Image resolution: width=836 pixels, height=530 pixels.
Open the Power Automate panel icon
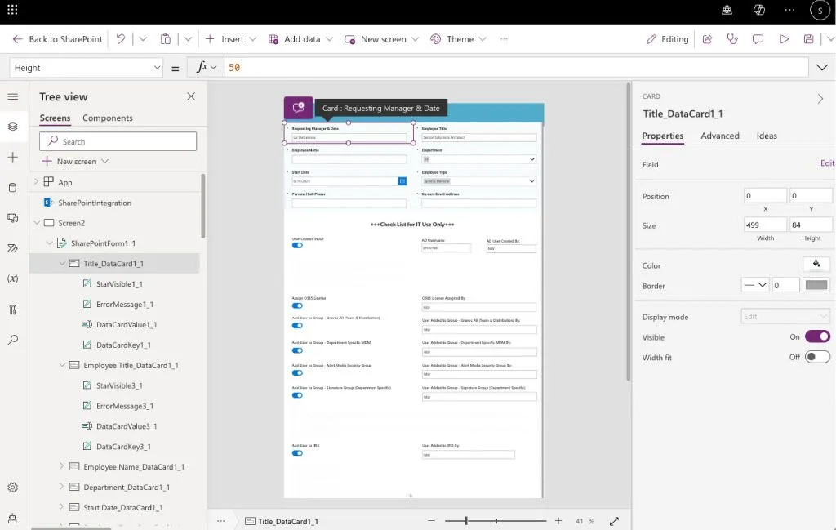pyautogui.click(x=13, y=247)
